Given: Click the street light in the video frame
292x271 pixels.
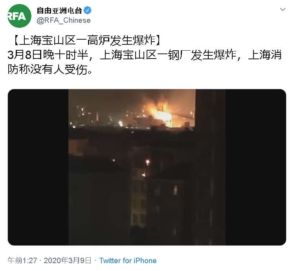Looking at the screenshot, I should (147, 162).
